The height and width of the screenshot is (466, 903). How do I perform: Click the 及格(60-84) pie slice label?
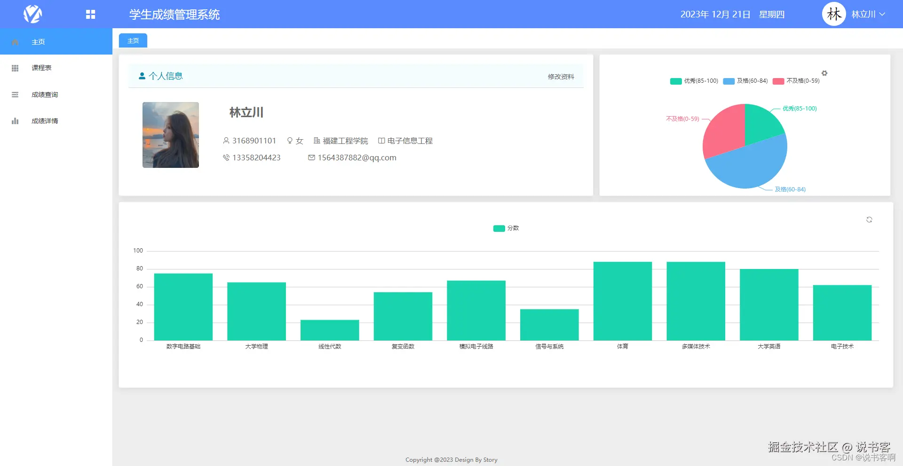tap(790, 190)
